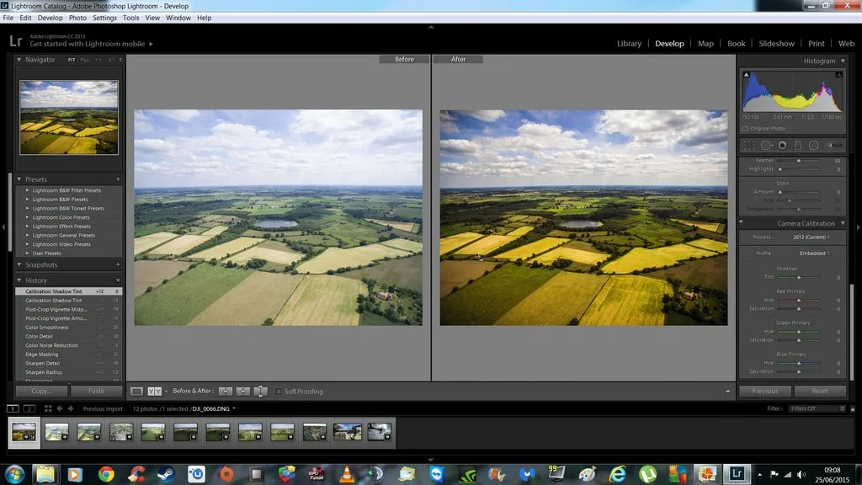Click the Feather slider handle
This screenshot has height=485, width=862.
(799, 161)
